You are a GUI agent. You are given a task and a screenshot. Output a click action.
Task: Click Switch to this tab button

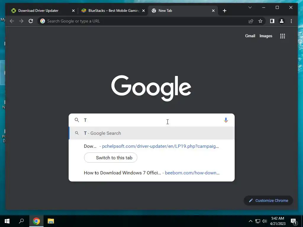111,158
